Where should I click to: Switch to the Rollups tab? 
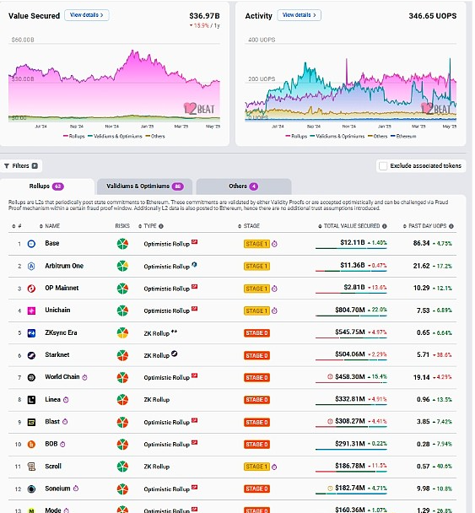click(x=46, y=186)
